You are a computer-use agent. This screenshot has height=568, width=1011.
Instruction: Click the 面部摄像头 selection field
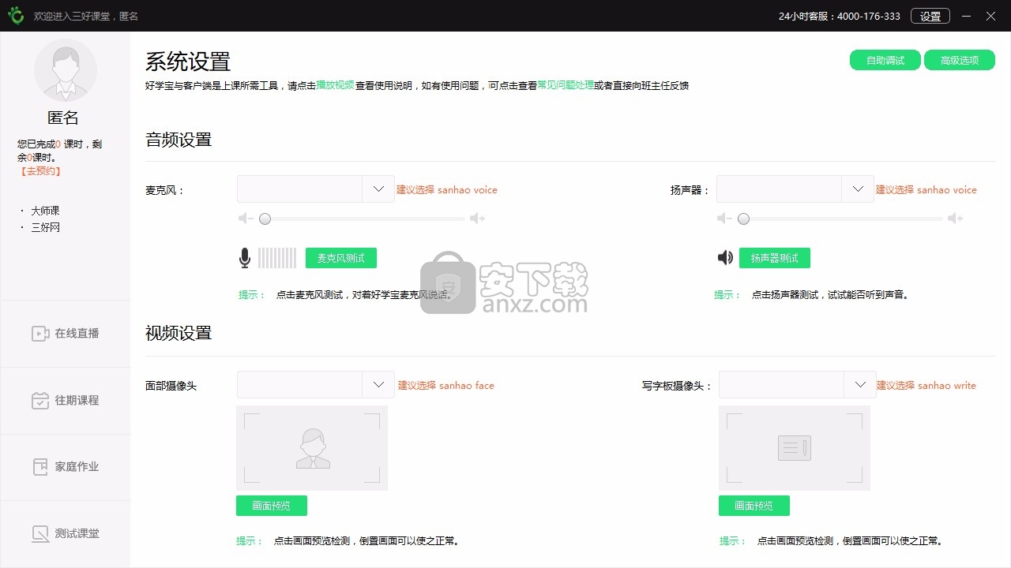pos(316,385)
